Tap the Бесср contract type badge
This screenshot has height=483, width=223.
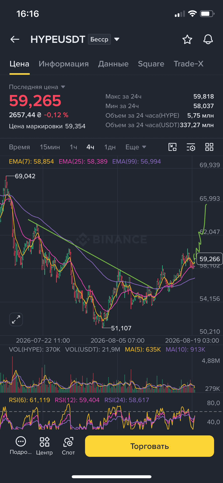pyautogui.click(x=99, y=40)
